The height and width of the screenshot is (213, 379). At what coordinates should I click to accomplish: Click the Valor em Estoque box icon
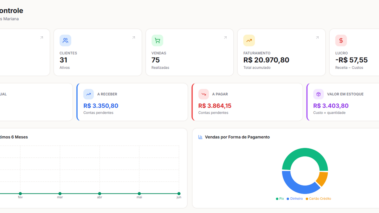(x=318, y=94)
